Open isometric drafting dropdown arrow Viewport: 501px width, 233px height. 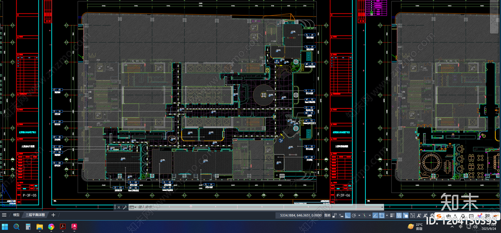(370, 216)
